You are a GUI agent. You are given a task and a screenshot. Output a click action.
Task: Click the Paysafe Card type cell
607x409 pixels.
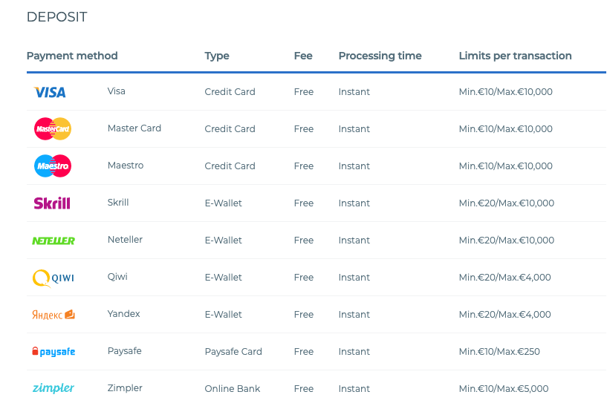click(x=233, y=352)
